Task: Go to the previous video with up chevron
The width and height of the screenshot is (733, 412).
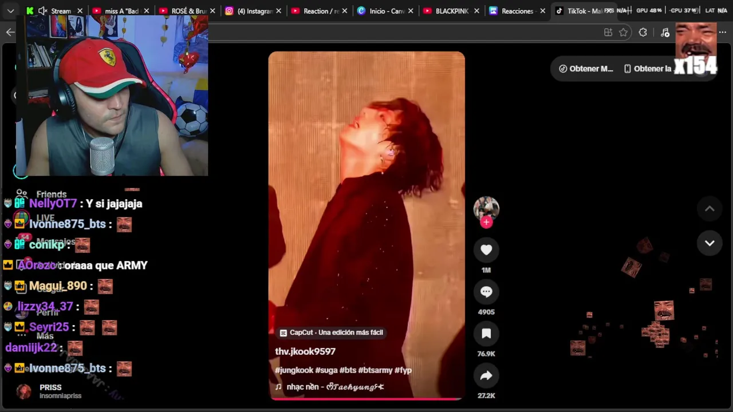Action: click(710, 209)
